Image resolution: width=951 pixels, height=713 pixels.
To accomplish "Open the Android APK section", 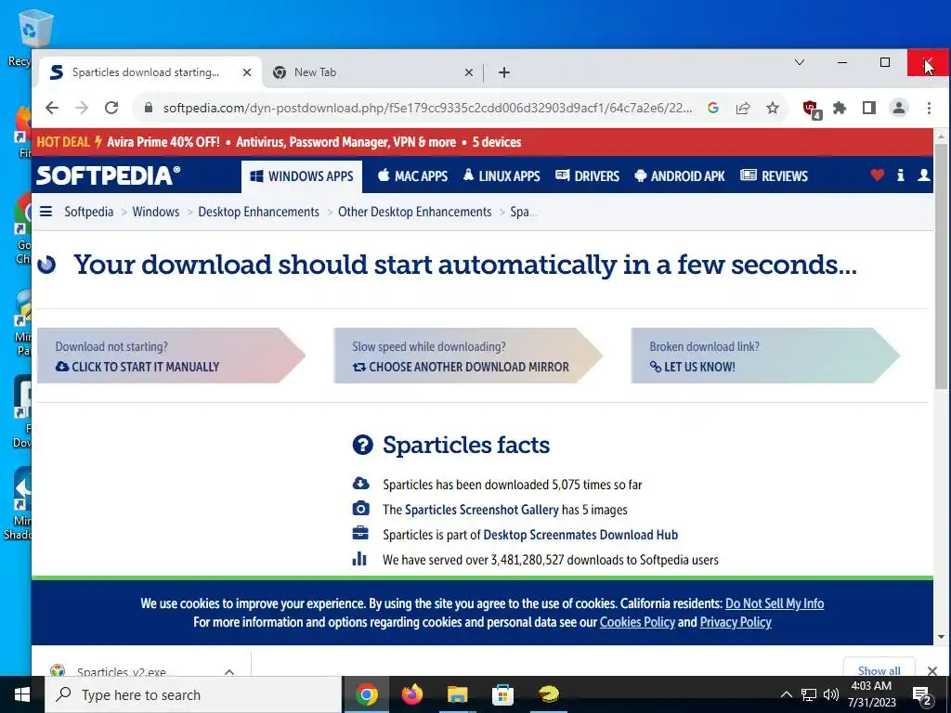I will point(680,176).
